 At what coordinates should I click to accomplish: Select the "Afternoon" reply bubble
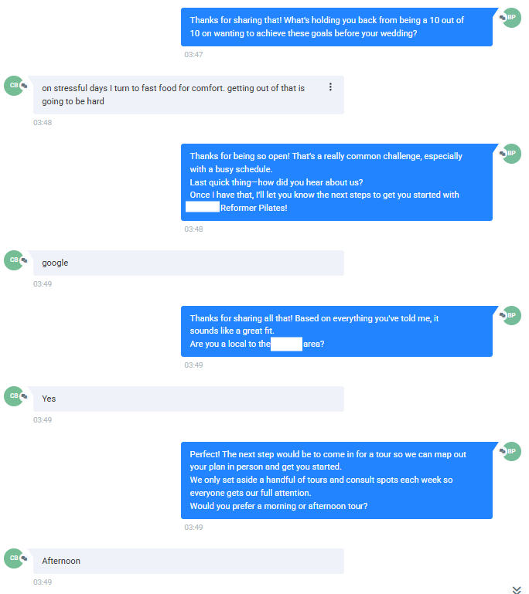click(188, 561)
